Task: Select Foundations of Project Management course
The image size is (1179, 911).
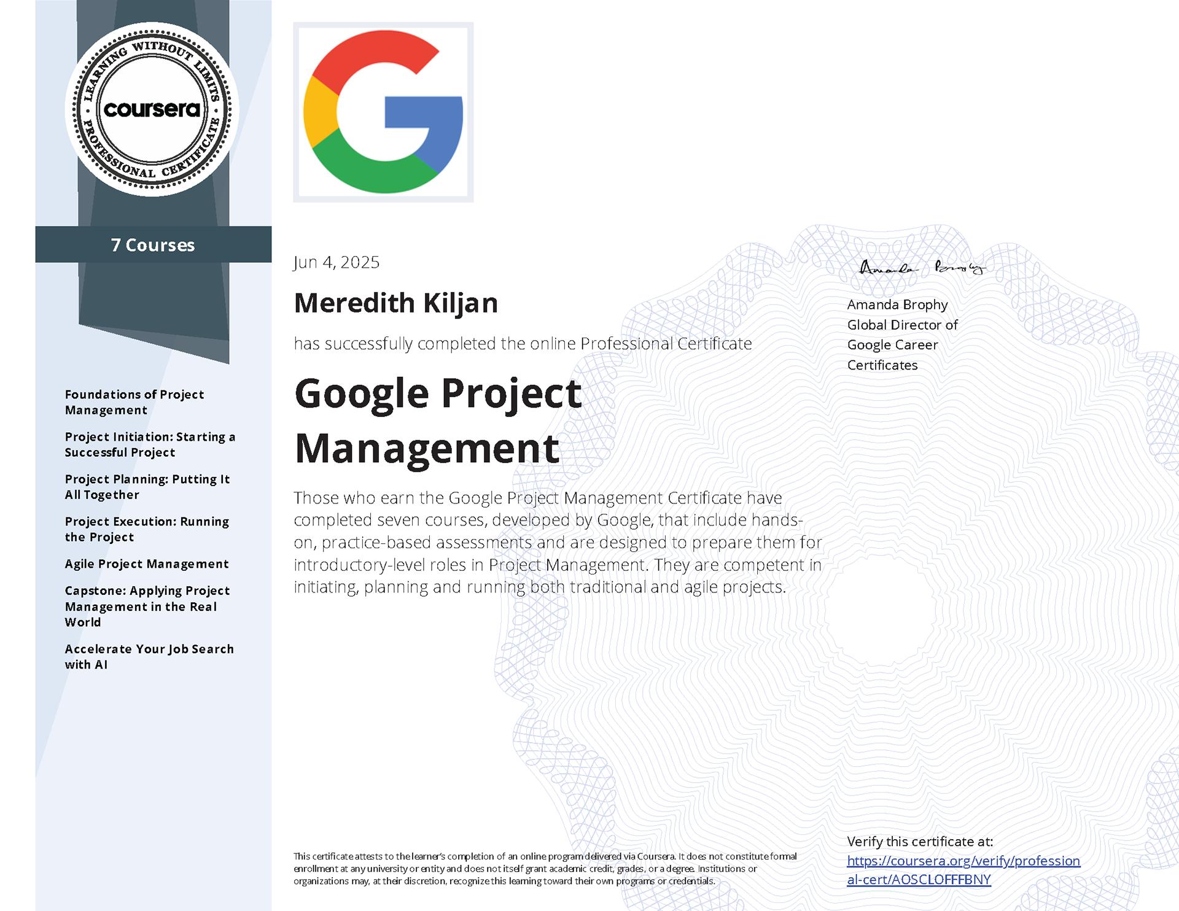Action: click(x=134, y=402)
